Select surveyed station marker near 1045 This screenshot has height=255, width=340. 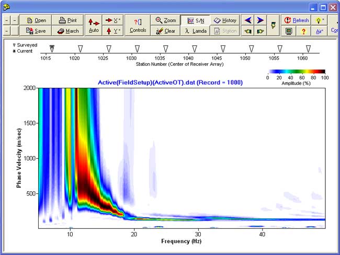223,49
